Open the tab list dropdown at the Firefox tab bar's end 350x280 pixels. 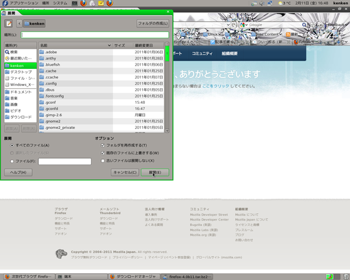coord(346,42)
